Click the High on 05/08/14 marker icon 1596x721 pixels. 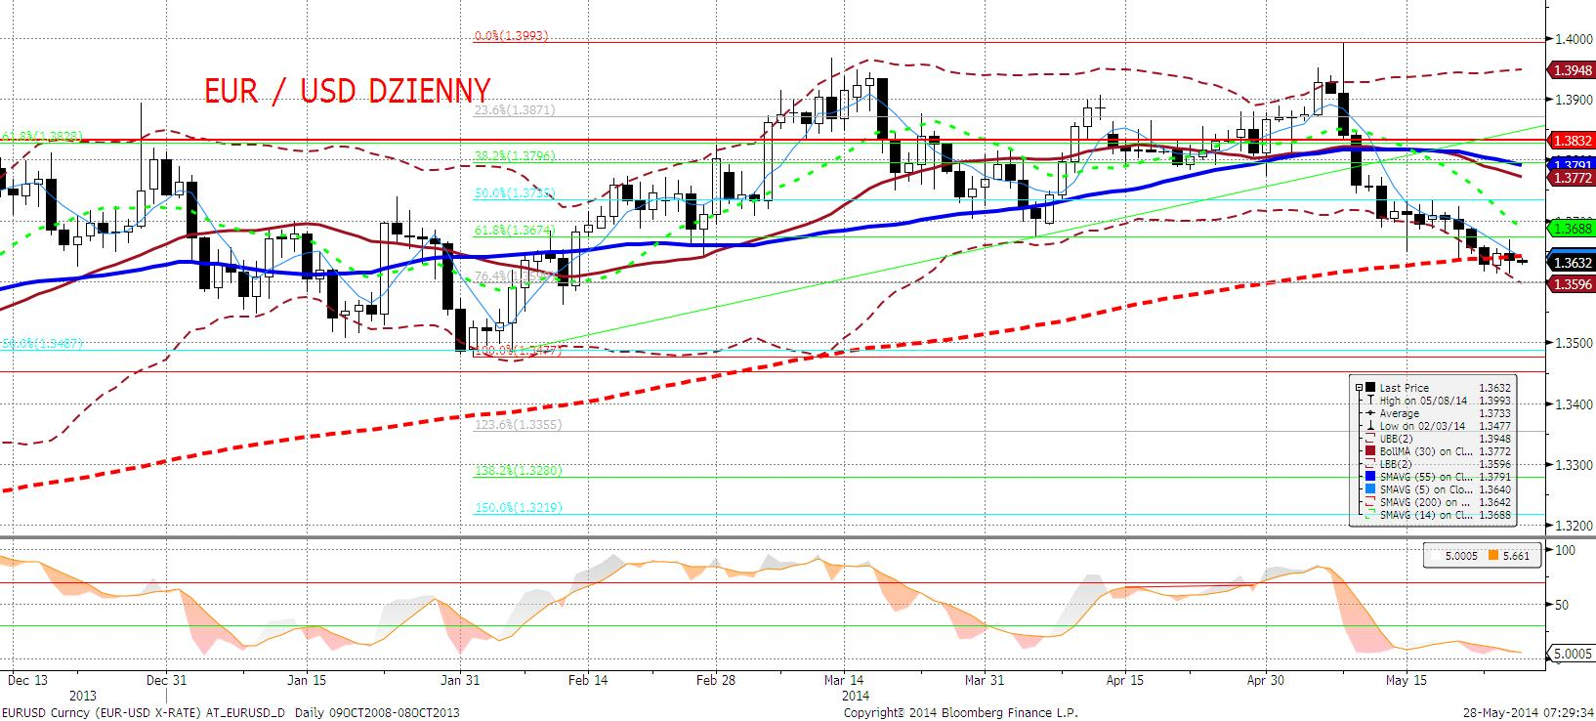pos(1370,401)
